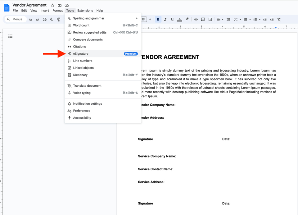Click the Undo arrow in the toolbar
The image size is (298, 215).
click(x=30, y=19)
